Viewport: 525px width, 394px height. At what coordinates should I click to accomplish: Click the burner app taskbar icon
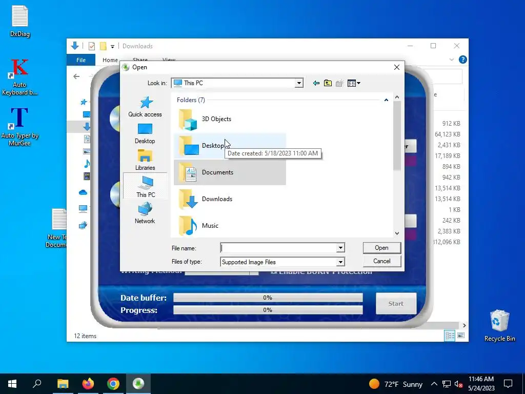click(x=138, y=384)
